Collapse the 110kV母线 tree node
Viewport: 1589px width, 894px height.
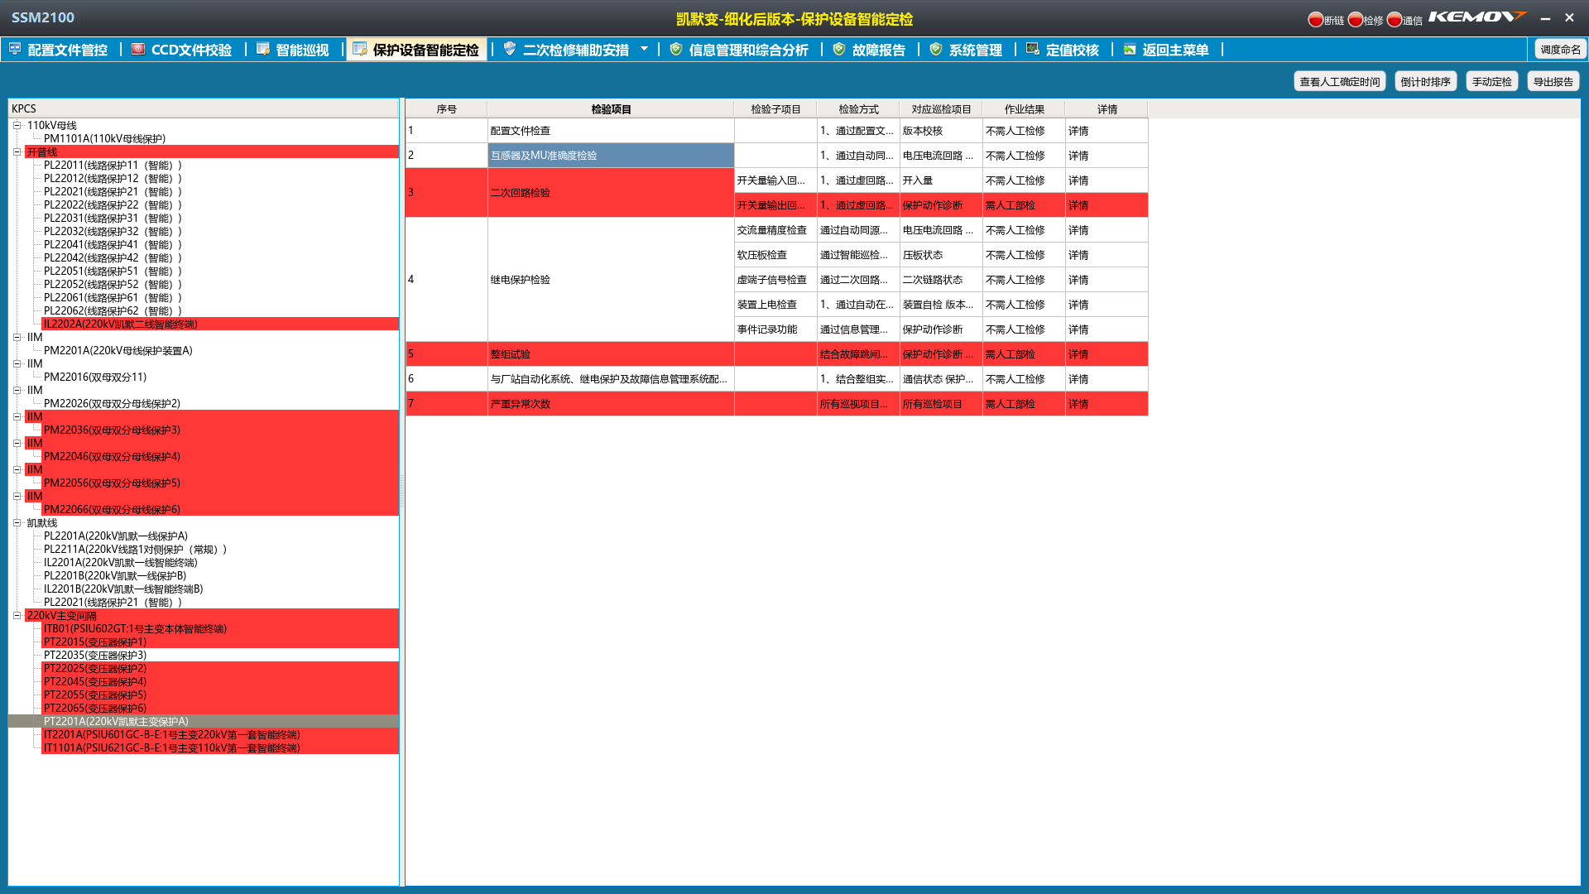17,126
